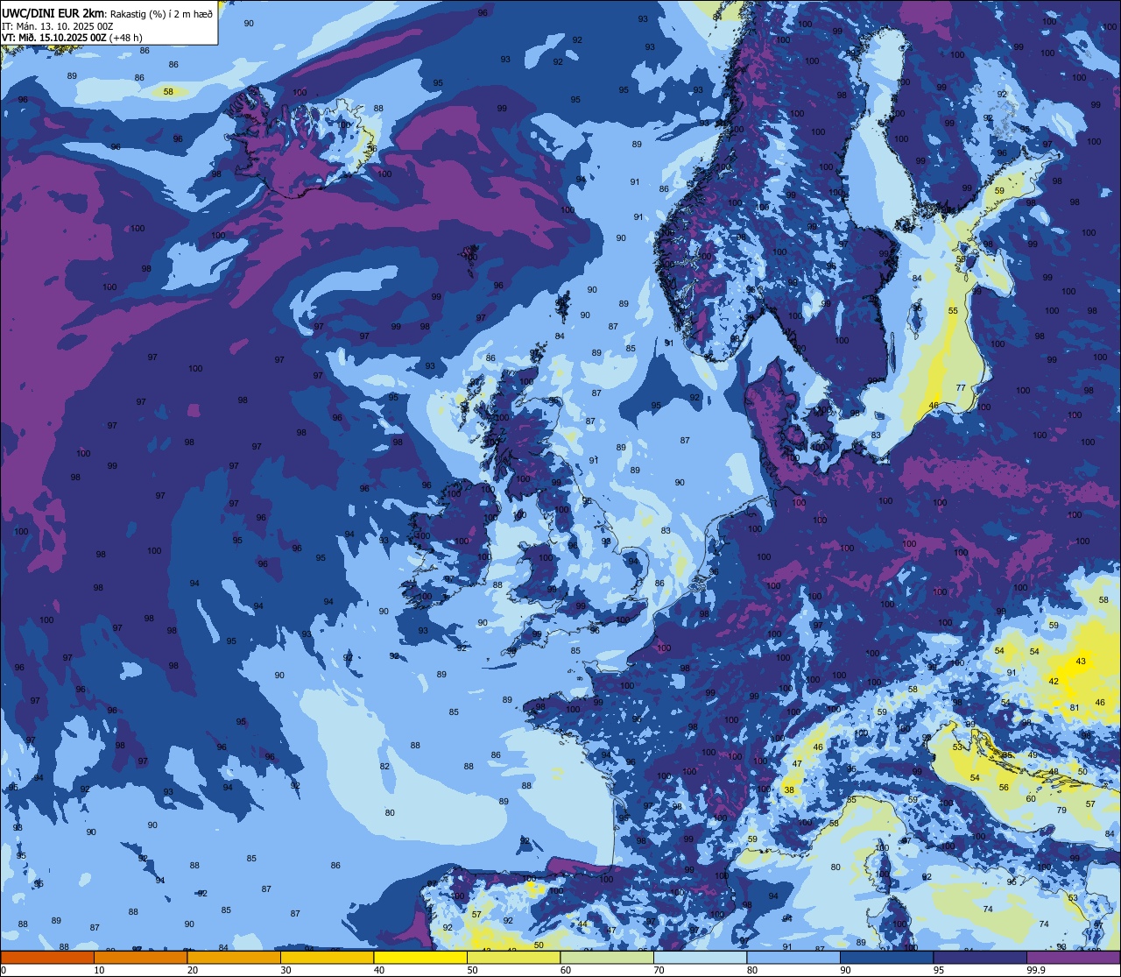Click the humidity value '38' over the Alps
This screenshot has height=977, width=1121.
789,790
